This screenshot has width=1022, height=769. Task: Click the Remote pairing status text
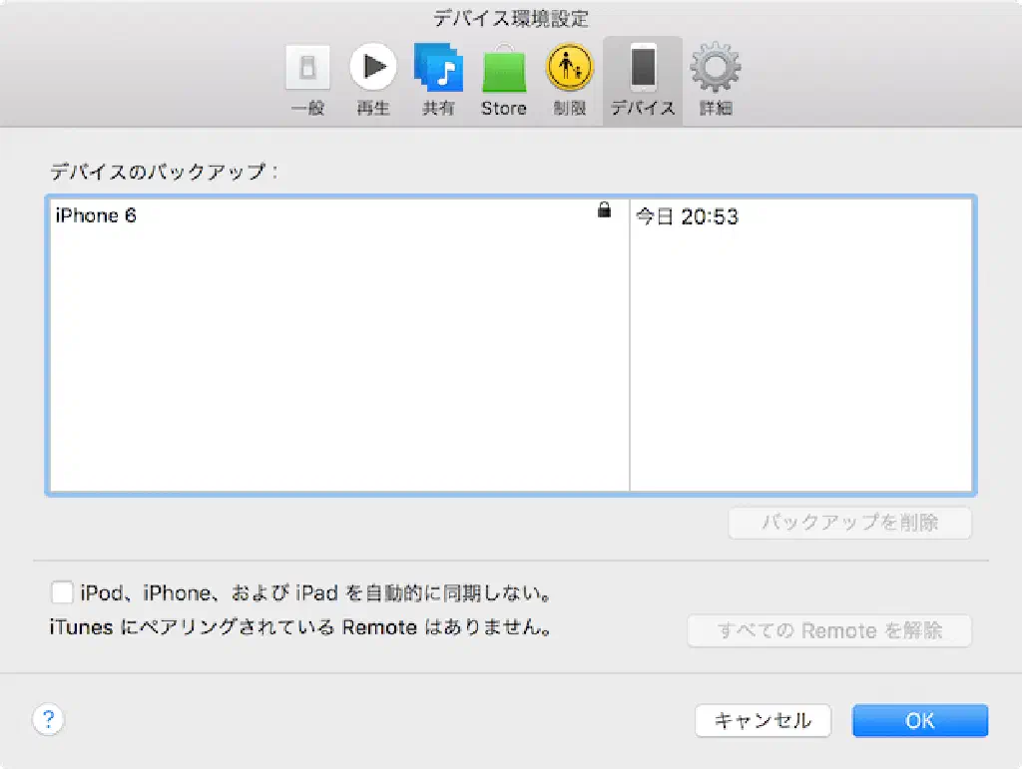coord(301,628)
